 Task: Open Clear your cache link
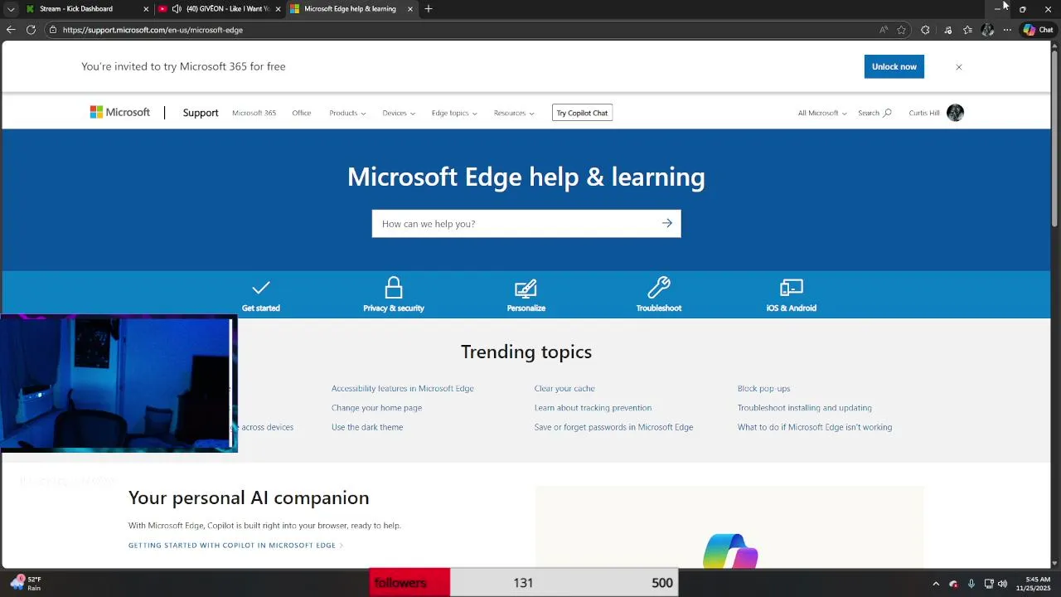(x=564, y=388)
